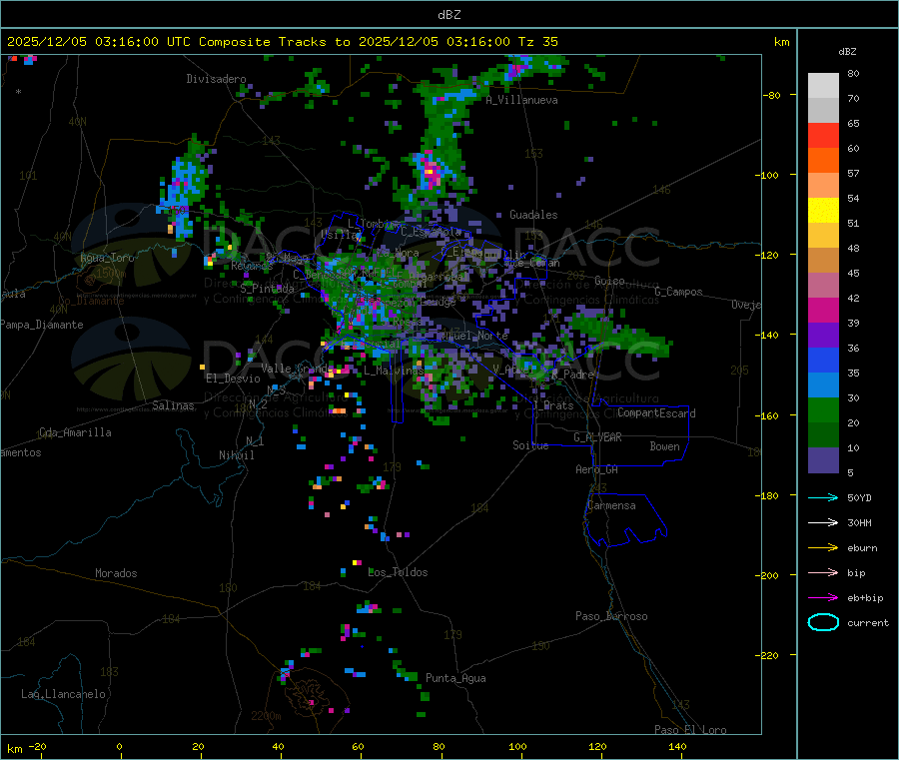
Task: Click the Bowen place label
Action: [664, 446]
